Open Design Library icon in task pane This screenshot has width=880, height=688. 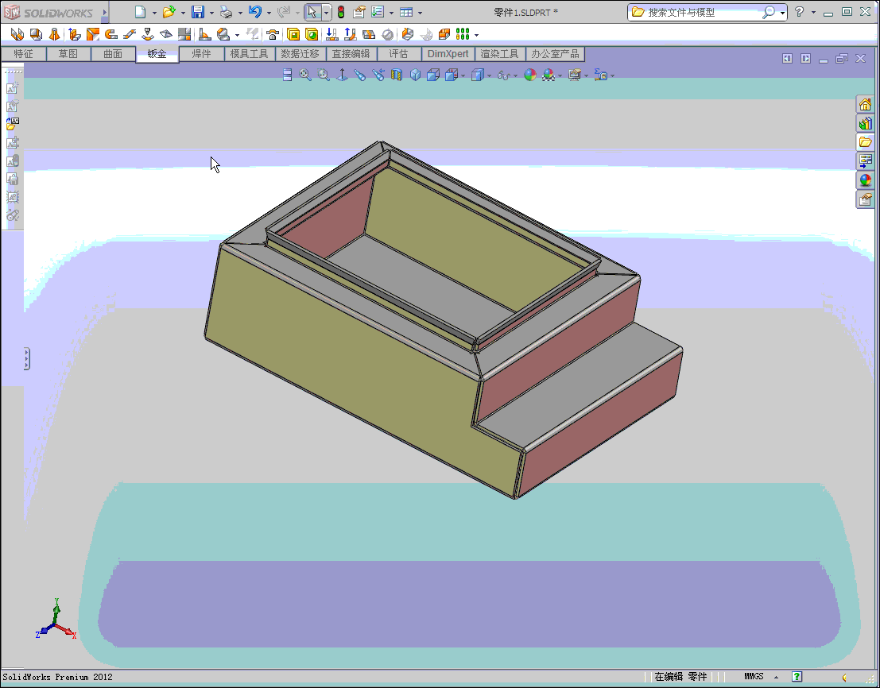point(865,123)
